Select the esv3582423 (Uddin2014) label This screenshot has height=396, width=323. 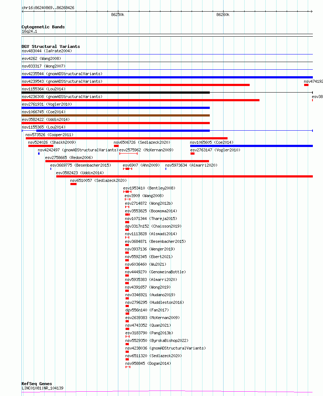(x=80, y=173)
